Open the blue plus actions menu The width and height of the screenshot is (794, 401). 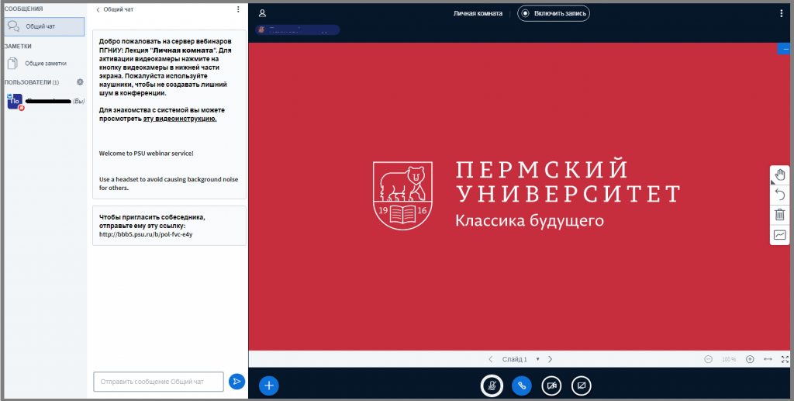[x=269, y=385]
